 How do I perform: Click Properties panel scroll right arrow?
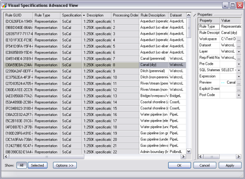[238, 157]
